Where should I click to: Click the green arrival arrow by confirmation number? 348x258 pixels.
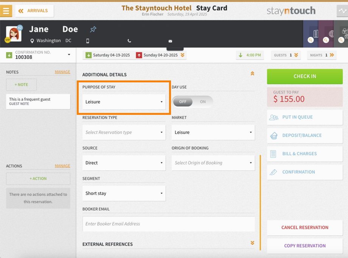coord(9,55)
